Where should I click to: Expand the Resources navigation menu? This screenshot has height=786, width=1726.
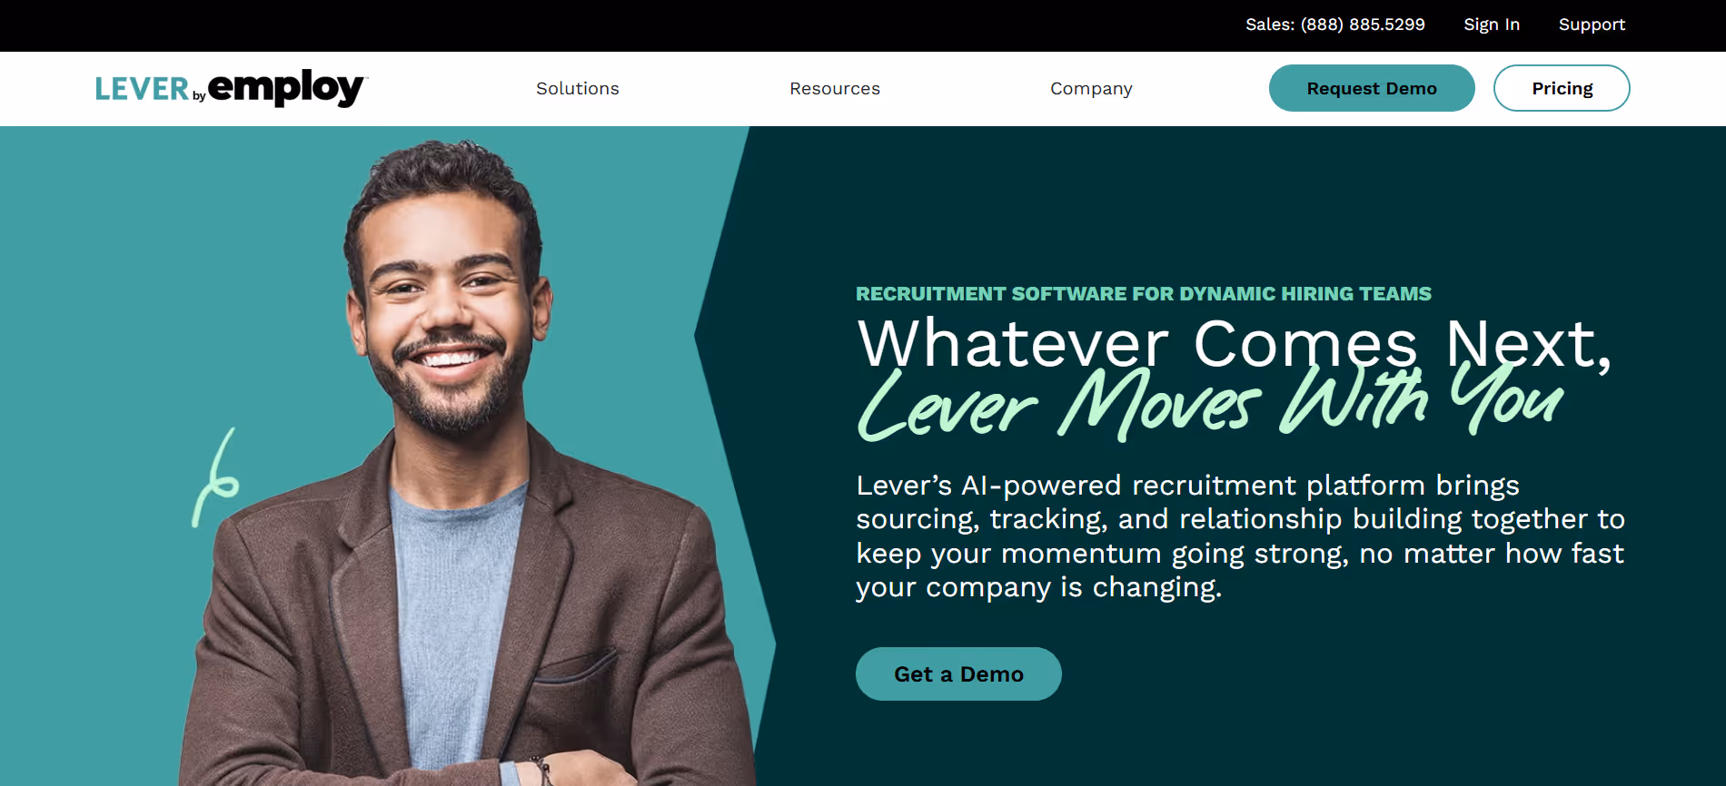(x=835, y=88)
